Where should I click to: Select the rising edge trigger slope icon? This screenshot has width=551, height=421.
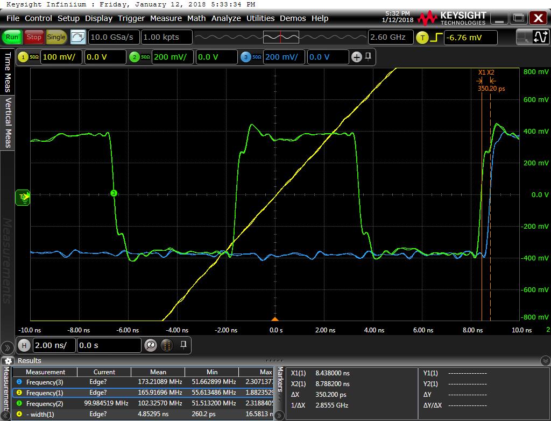pos(436,38)
